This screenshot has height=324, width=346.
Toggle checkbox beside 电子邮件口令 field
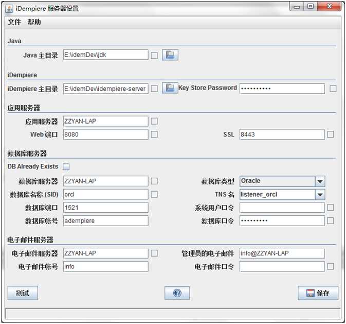coord(331,266)
